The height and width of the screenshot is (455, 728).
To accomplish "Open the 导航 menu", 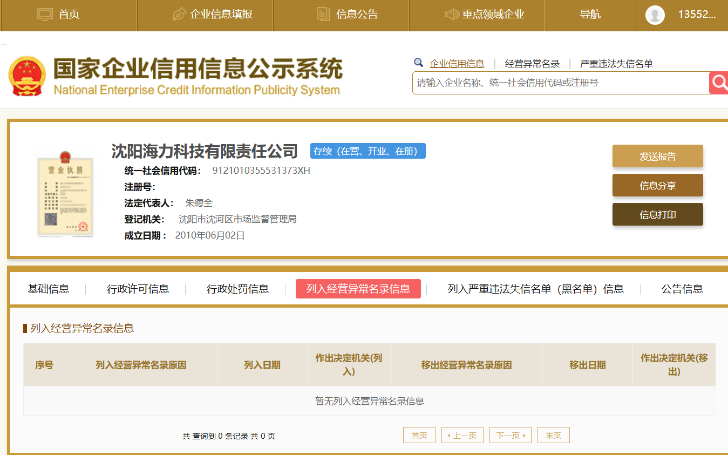I will tap(590, 15).
